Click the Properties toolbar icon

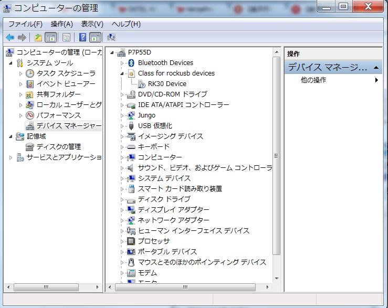[x=66, y=38]
